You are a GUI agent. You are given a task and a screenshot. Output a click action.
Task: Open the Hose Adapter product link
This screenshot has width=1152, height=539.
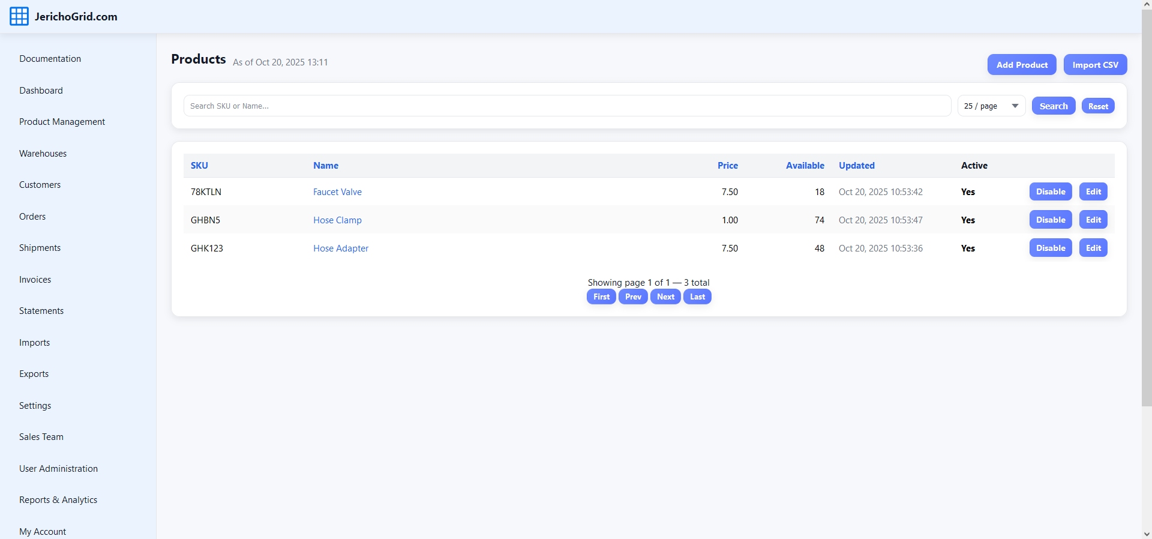(340, 248)
